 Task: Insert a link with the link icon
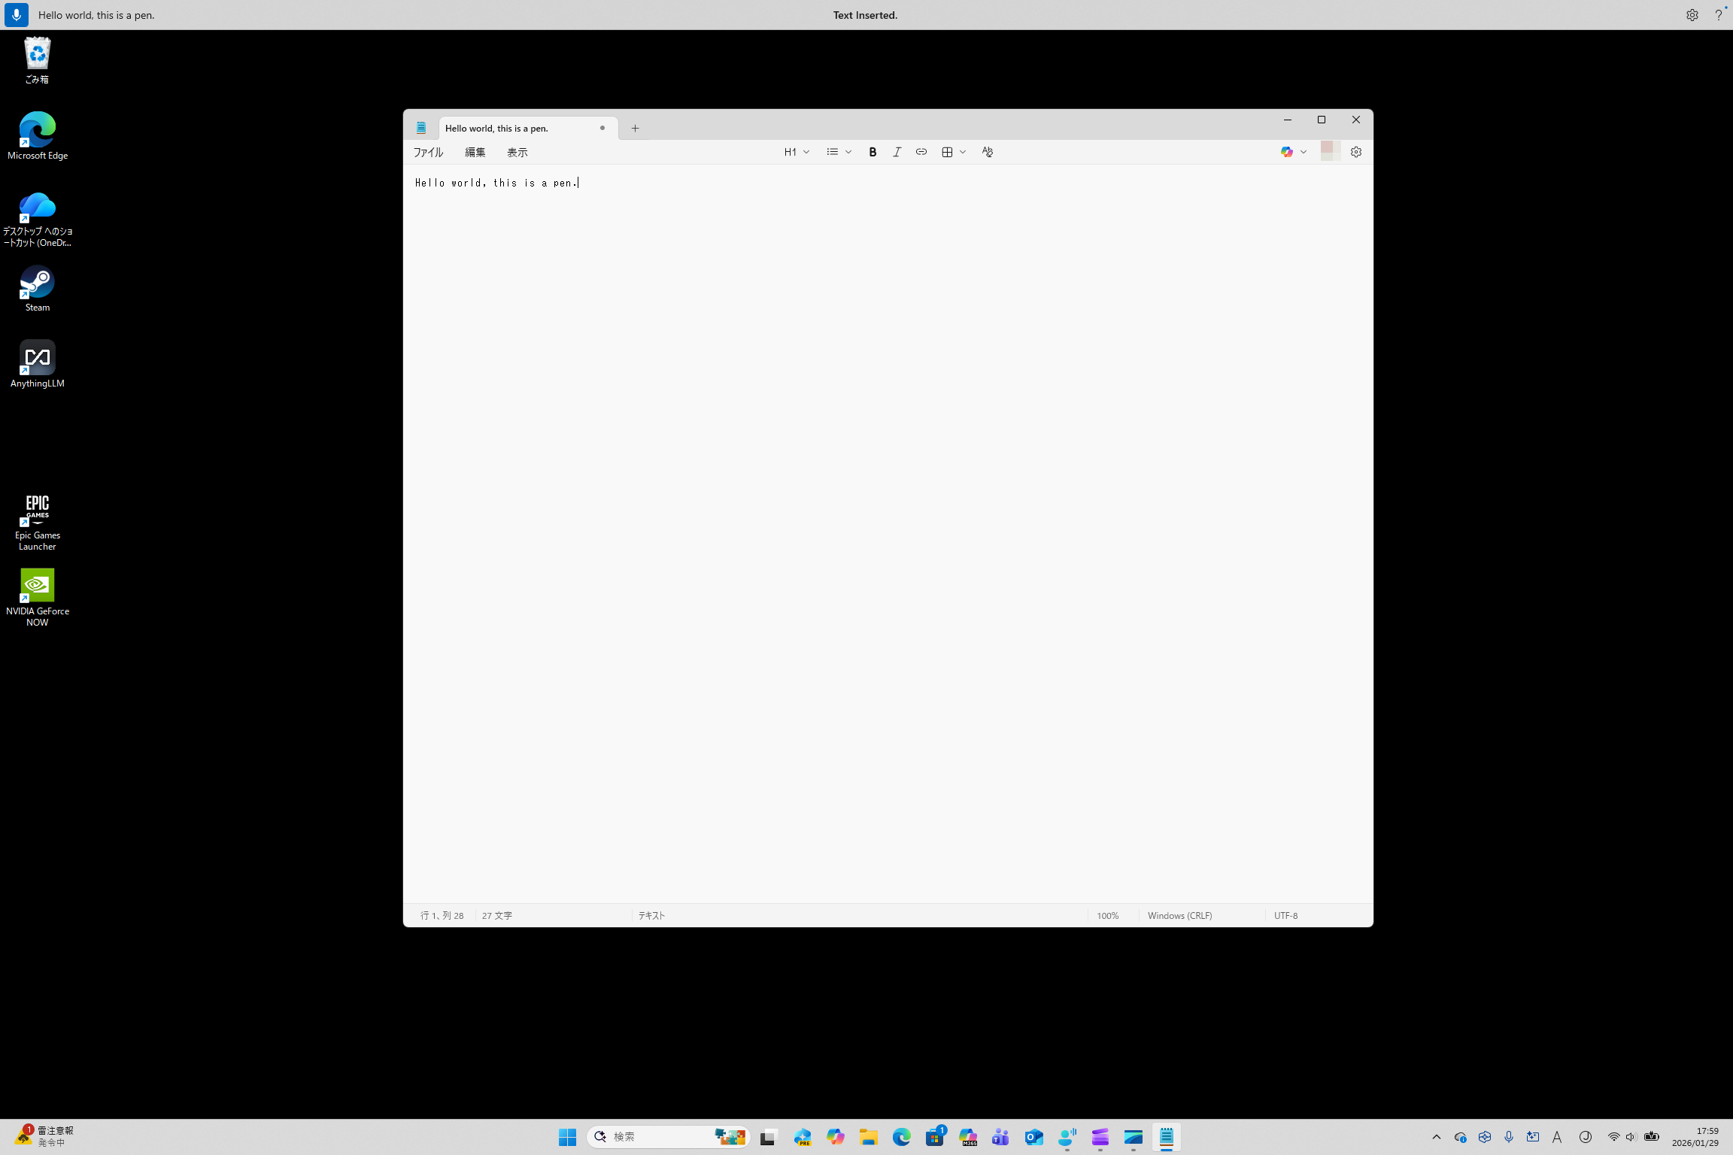click(921, 152)
